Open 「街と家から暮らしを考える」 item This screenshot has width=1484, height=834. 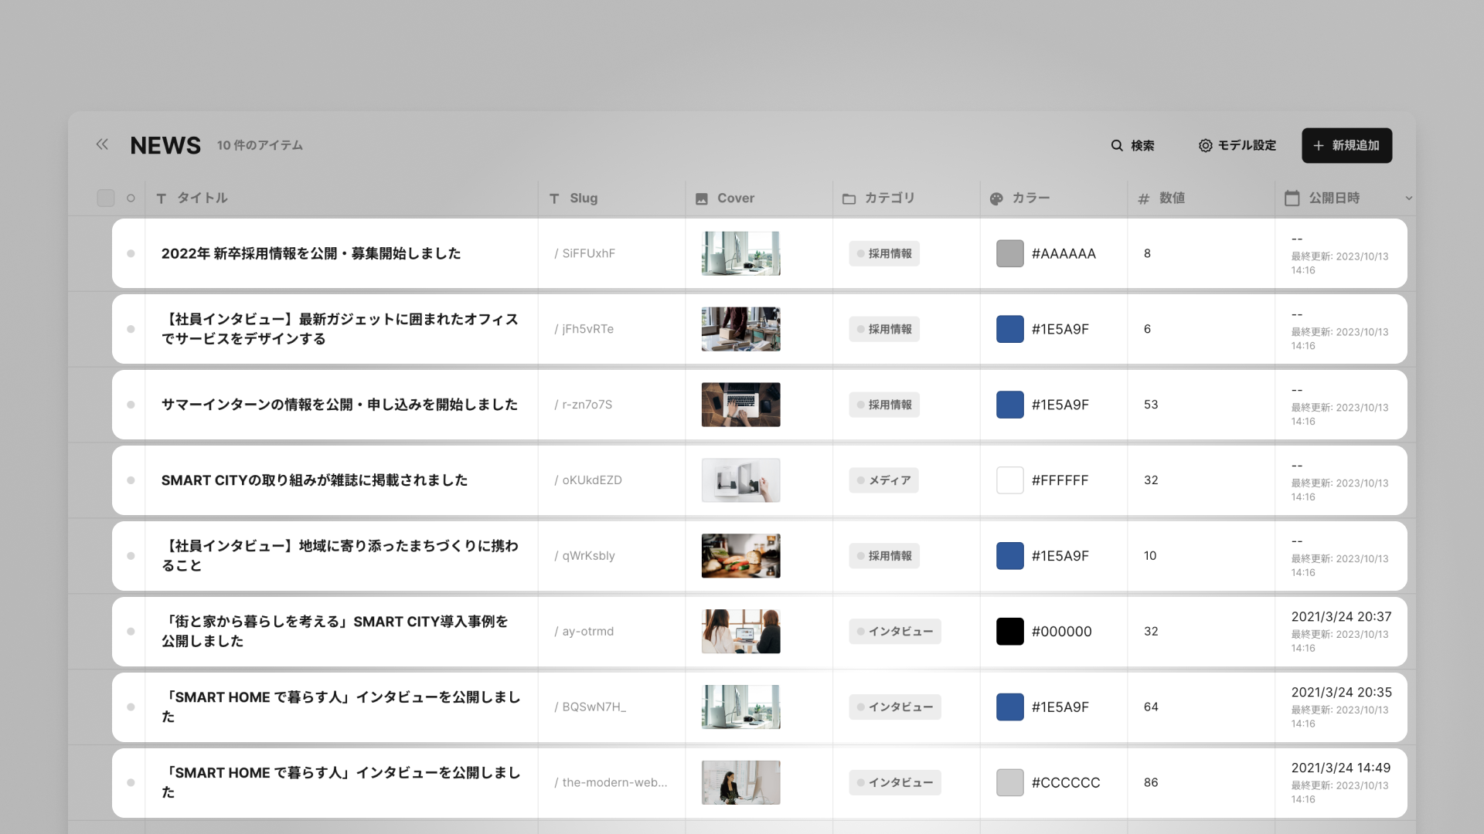335,631
